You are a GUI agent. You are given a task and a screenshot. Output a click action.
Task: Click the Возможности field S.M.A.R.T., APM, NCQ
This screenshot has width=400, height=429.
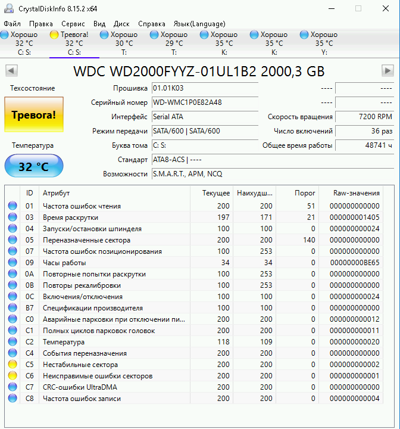click(x=273, y=174)
